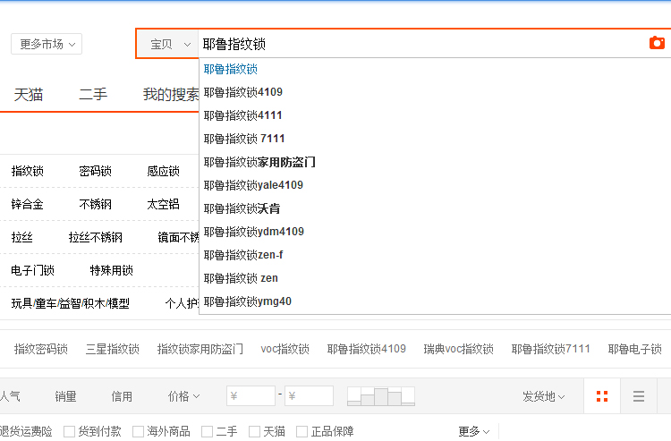Open the 更多市场 dropdown

click(47, 44)
